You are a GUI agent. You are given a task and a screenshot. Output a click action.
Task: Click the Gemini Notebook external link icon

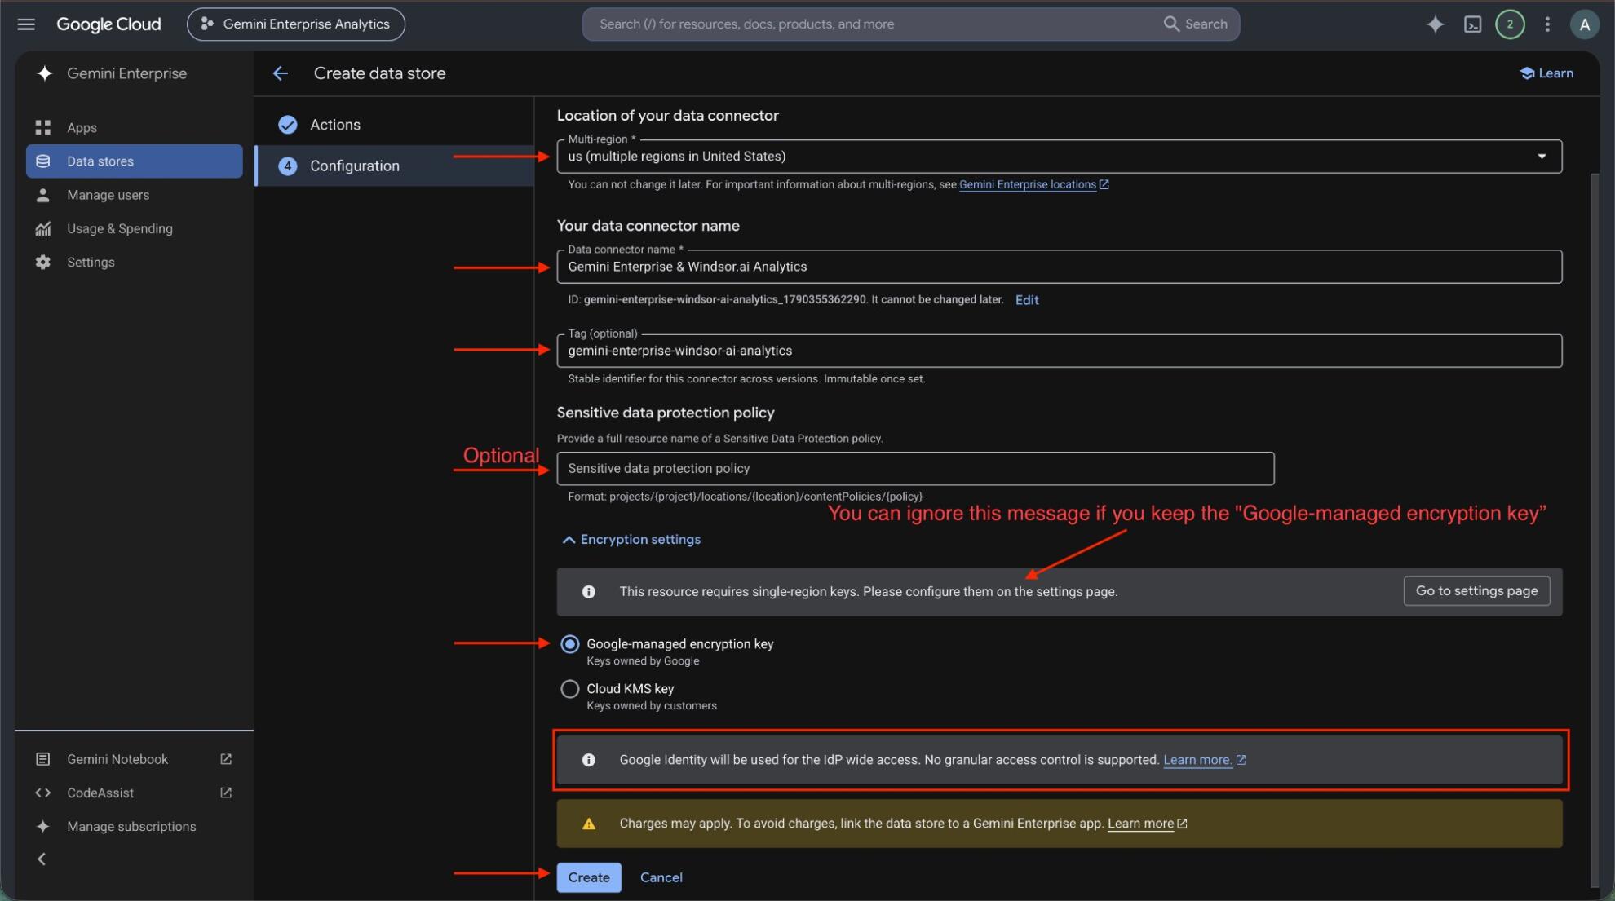(x=226, y=759)
